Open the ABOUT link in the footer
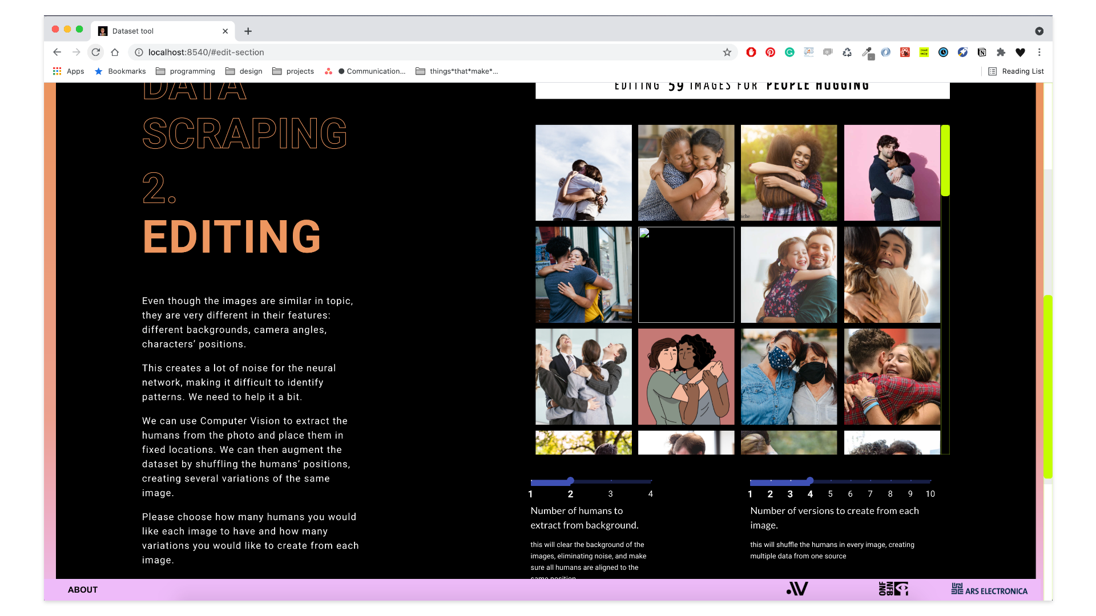The image size is (1096, 616). [83, 590]
